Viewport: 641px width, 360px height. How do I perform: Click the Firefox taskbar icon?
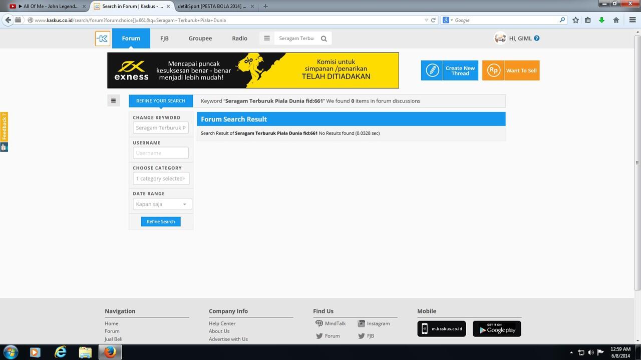coord(110,352)
